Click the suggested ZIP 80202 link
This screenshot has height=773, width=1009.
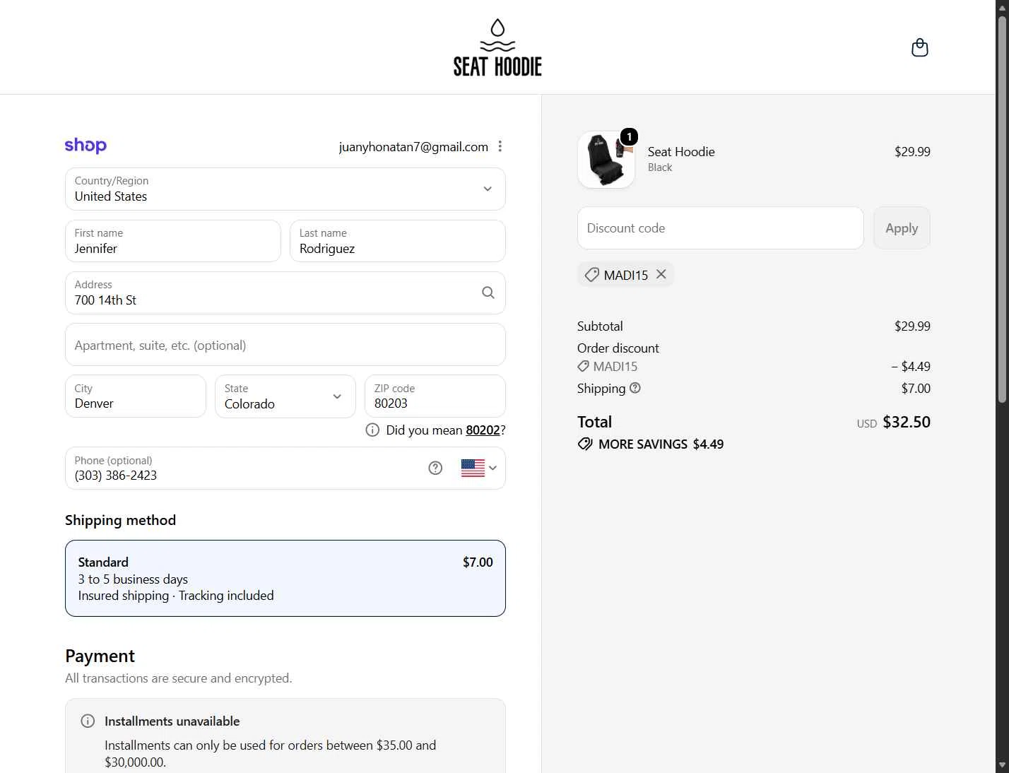483,430
